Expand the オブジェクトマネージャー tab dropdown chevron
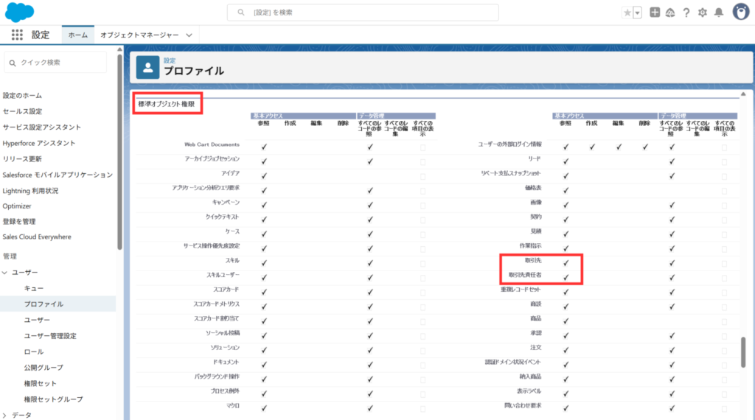Screen dimensions: 755x420 189,35
